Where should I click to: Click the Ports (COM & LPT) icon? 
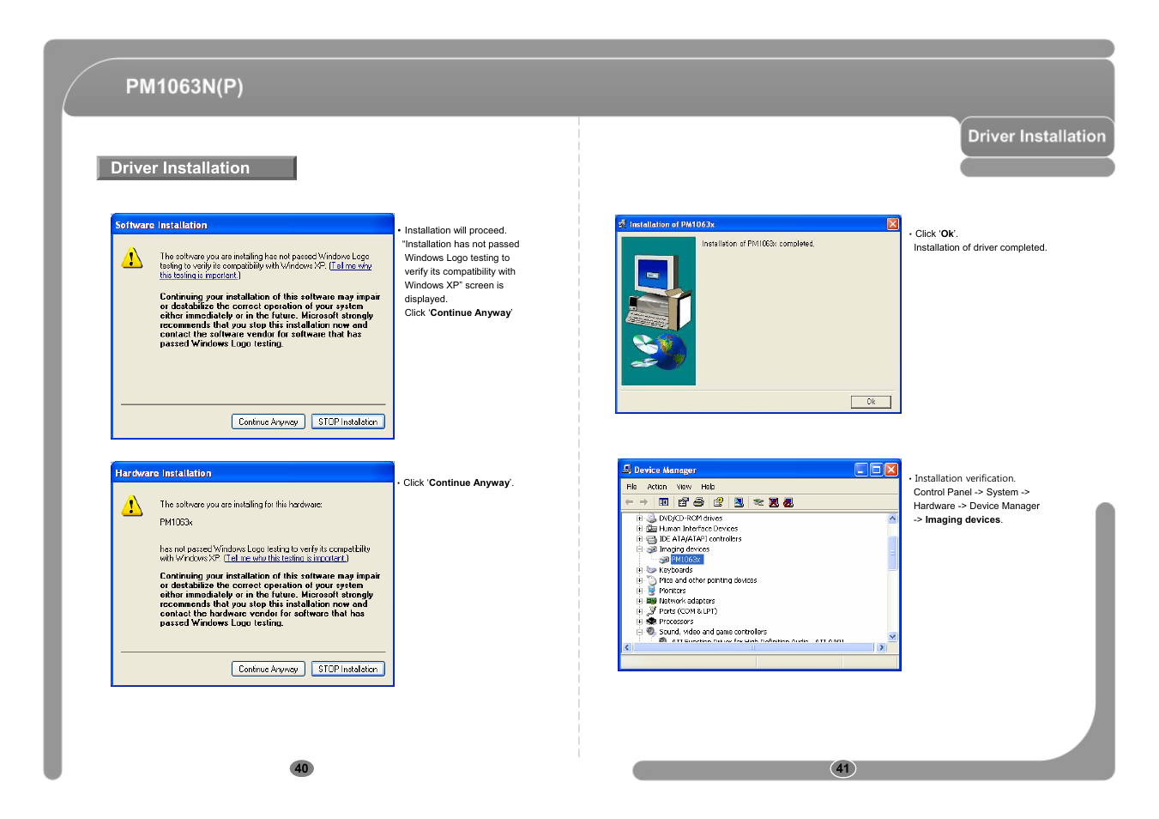[651, 611]
